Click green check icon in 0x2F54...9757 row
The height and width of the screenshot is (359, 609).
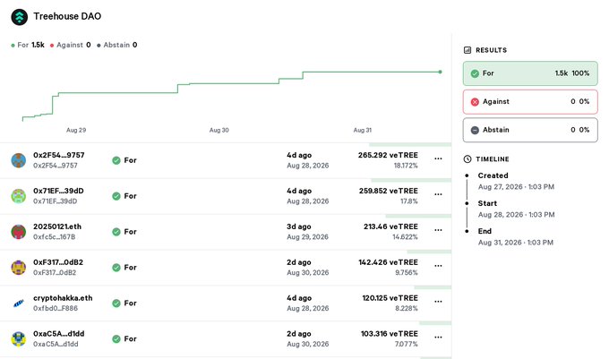116,160
